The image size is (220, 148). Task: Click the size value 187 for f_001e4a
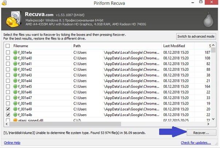coord(208,52)
